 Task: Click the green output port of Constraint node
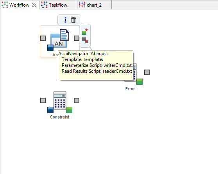(69, 110)
